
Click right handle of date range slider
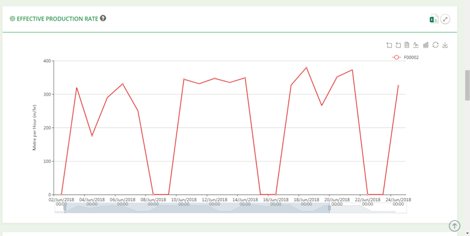(x=329, y=208)
